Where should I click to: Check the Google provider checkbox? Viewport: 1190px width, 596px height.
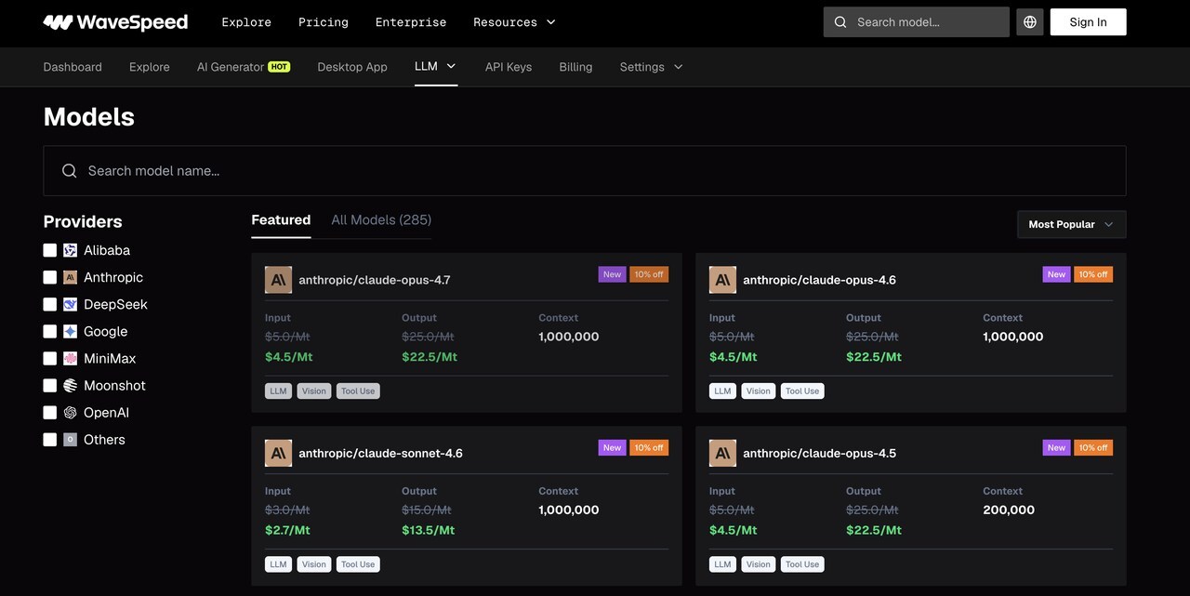pos(50,331)
